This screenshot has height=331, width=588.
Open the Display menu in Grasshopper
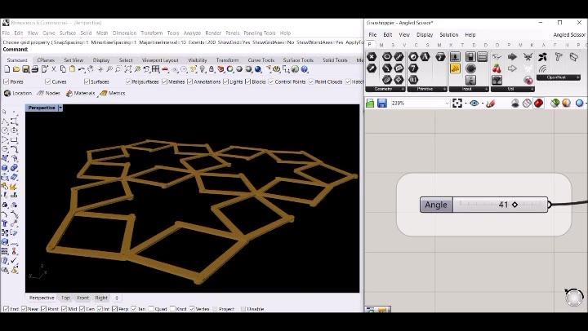[x=425, y=34]
